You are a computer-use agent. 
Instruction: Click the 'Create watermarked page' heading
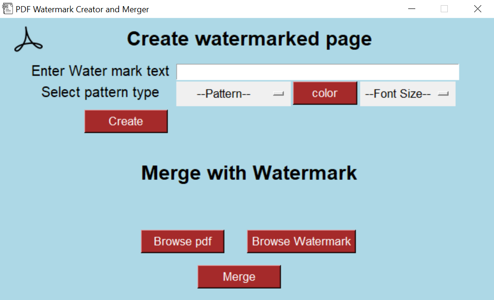249,39
